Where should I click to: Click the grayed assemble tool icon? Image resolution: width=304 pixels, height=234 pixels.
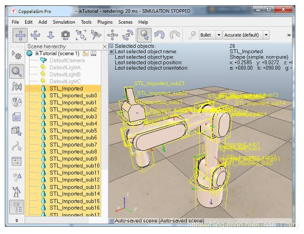(x=192, y=35)
